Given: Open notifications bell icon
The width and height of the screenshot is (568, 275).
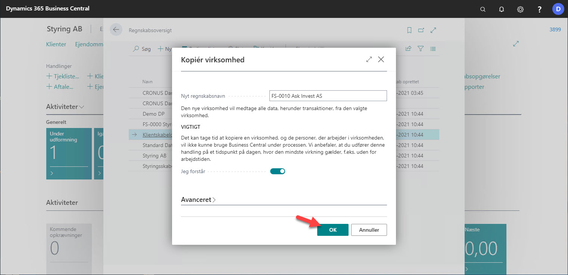Looking at the screenshot, I should coord(502,9).
